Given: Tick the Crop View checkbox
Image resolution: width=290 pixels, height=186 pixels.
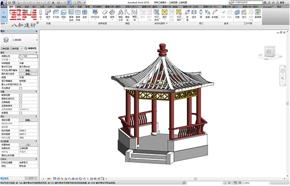Looking at the screenshot, I should (x=21, y=95).
